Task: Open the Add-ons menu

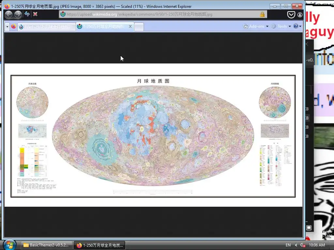Action: (x=256, y=26)
